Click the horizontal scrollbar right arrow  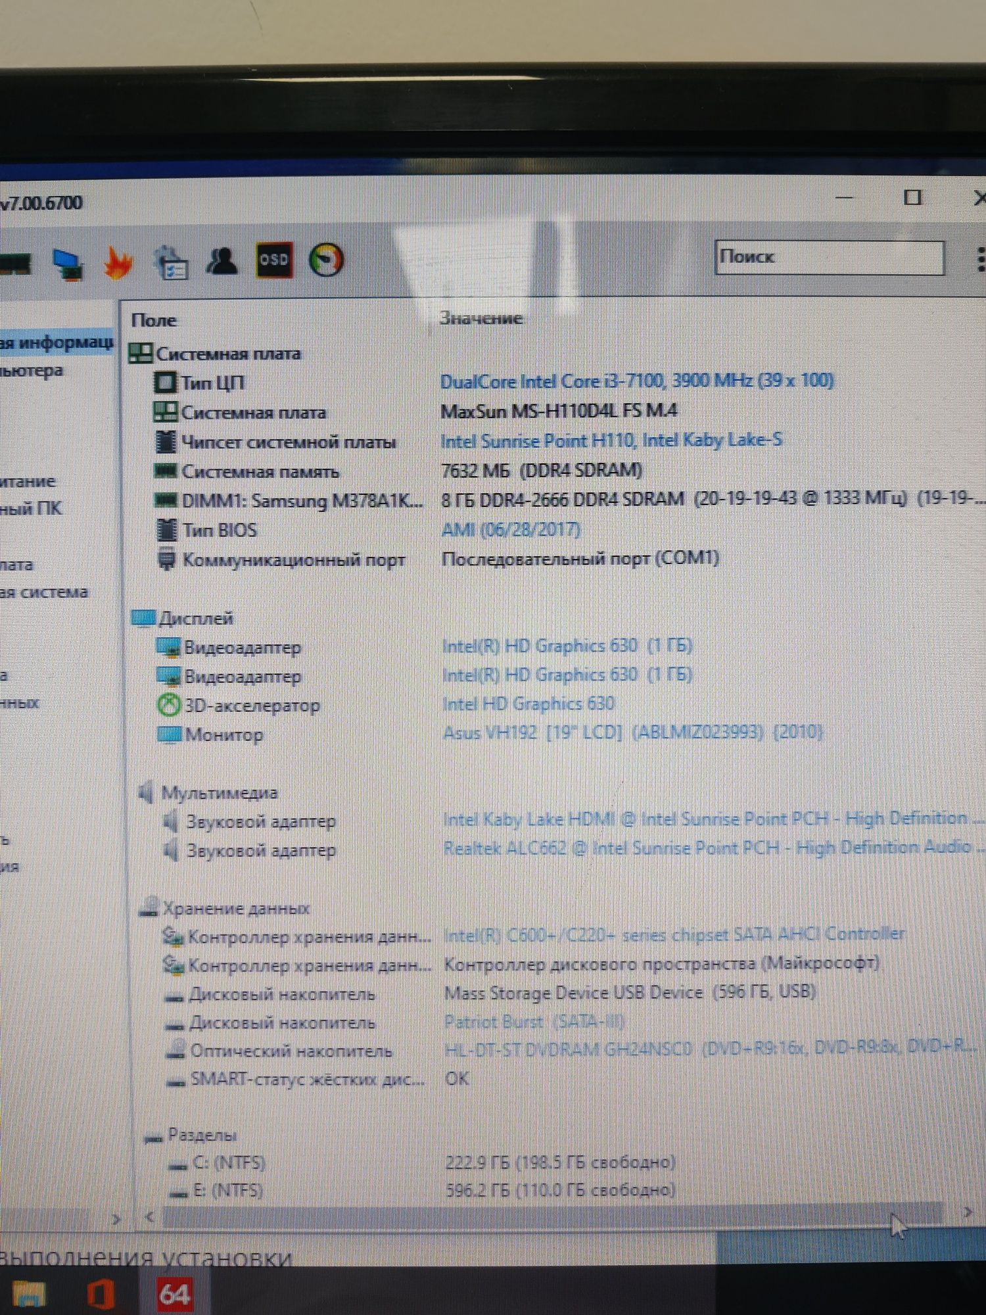(x=968, y=1212)
